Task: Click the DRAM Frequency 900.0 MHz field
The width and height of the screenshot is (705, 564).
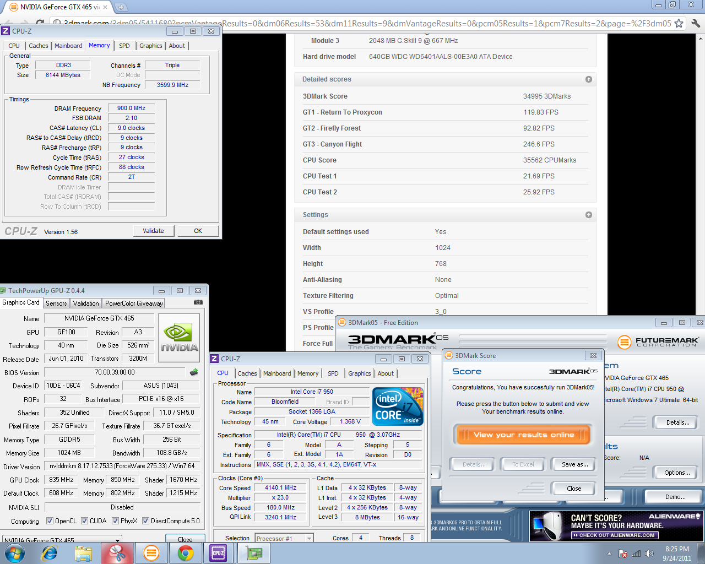Action: pos(132,109)
